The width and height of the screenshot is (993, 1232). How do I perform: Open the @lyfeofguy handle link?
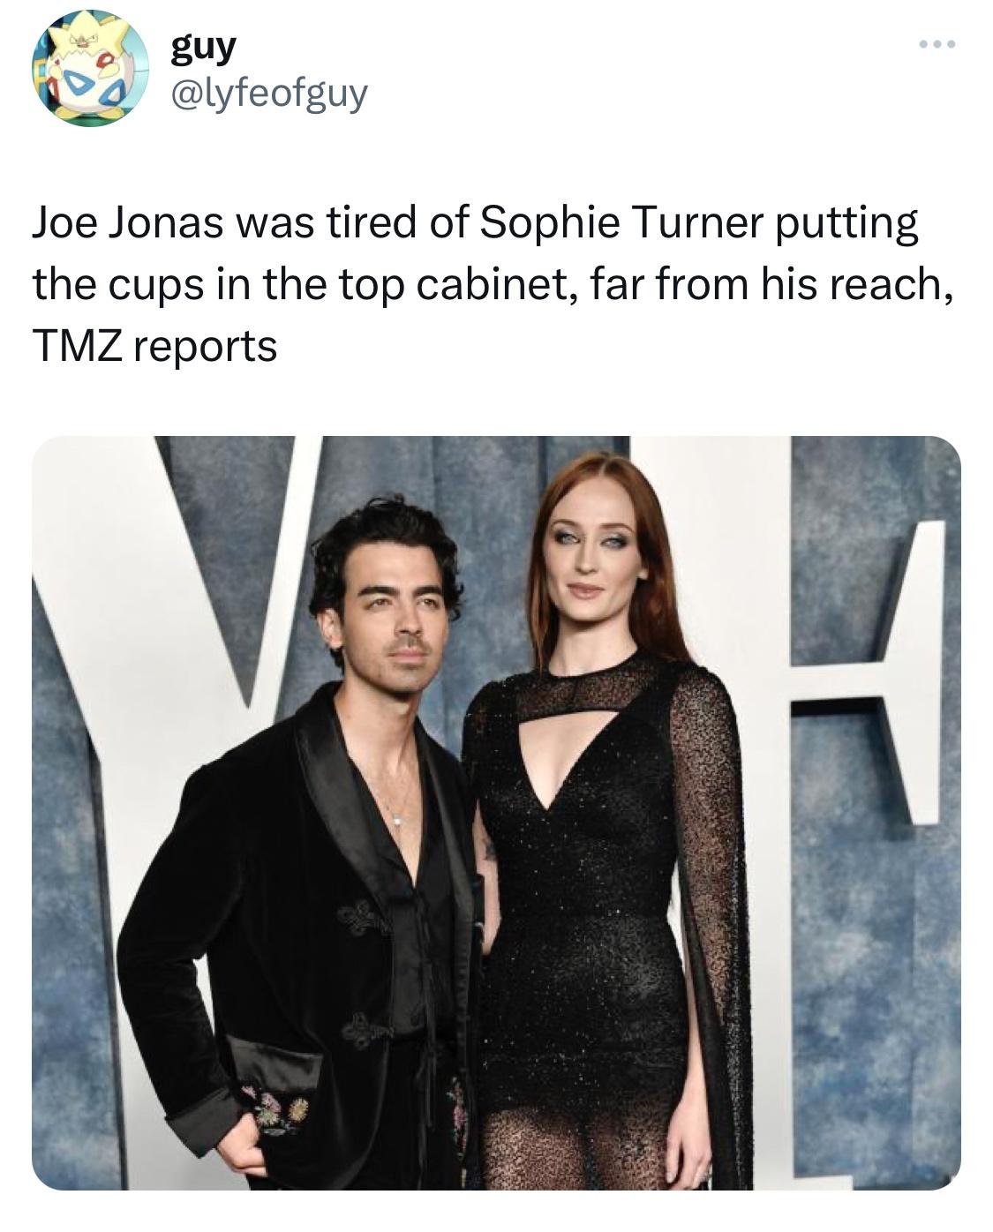click(x=268, y=93)
